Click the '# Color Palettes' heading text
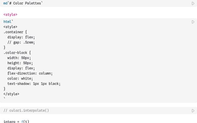This screenshot has width=197, height=123. (x=25, y=3)
